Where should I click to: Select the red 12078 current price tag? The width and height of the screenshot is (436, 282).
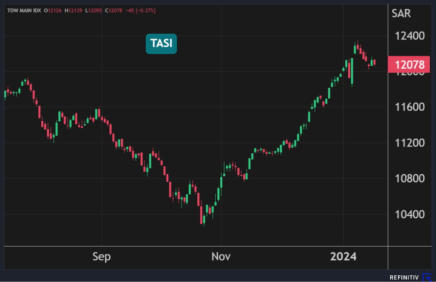tap(410, 65)
